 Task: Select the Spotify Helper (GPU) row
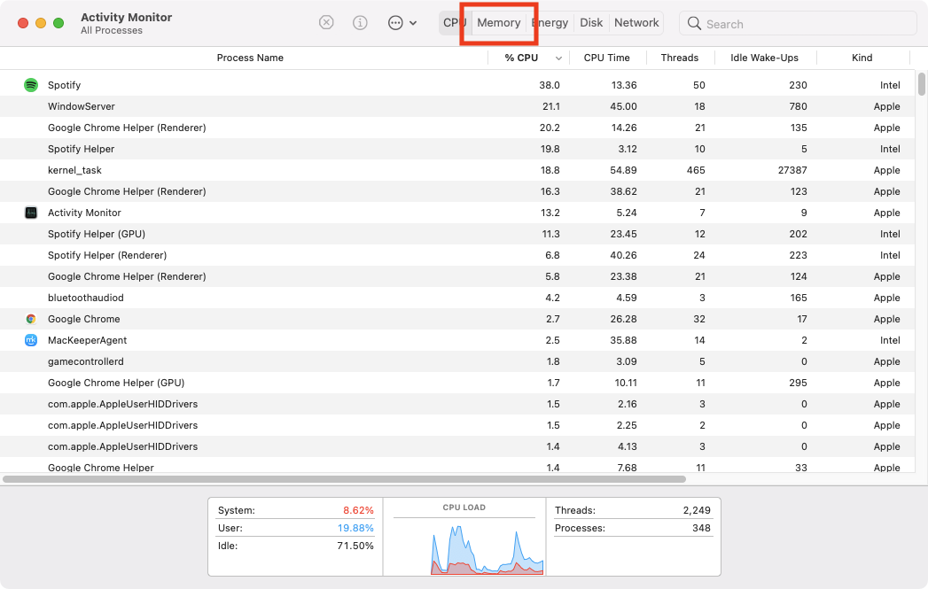pyautogui.click(x=459, y=234)
